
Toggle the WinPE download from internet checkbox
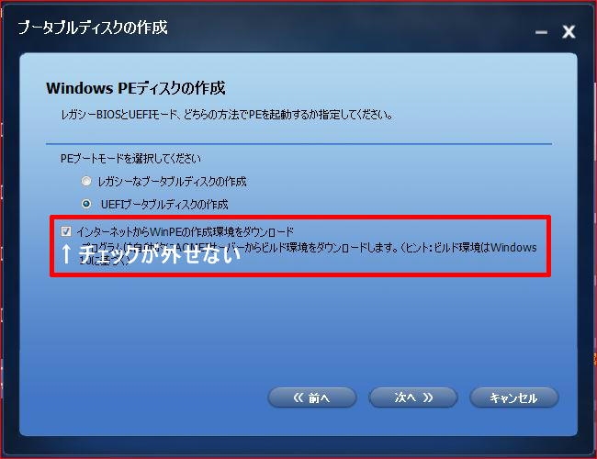66,231
